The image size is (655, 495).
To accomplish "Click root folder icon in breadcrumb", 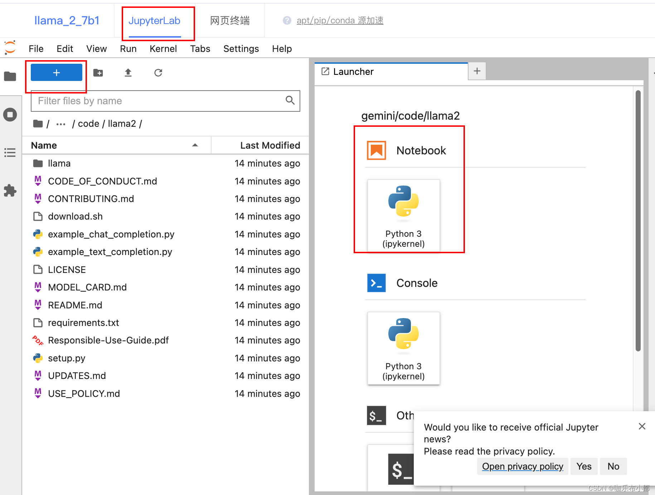I will [38, 124].
